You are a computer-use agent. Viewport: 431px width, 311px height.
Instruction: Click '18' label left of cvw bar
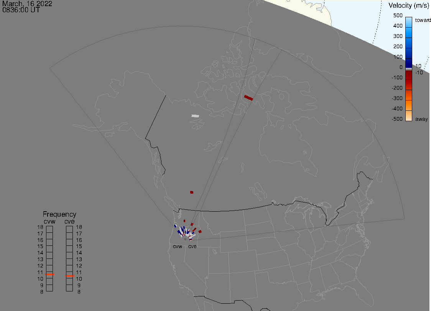tap(40, 227)
